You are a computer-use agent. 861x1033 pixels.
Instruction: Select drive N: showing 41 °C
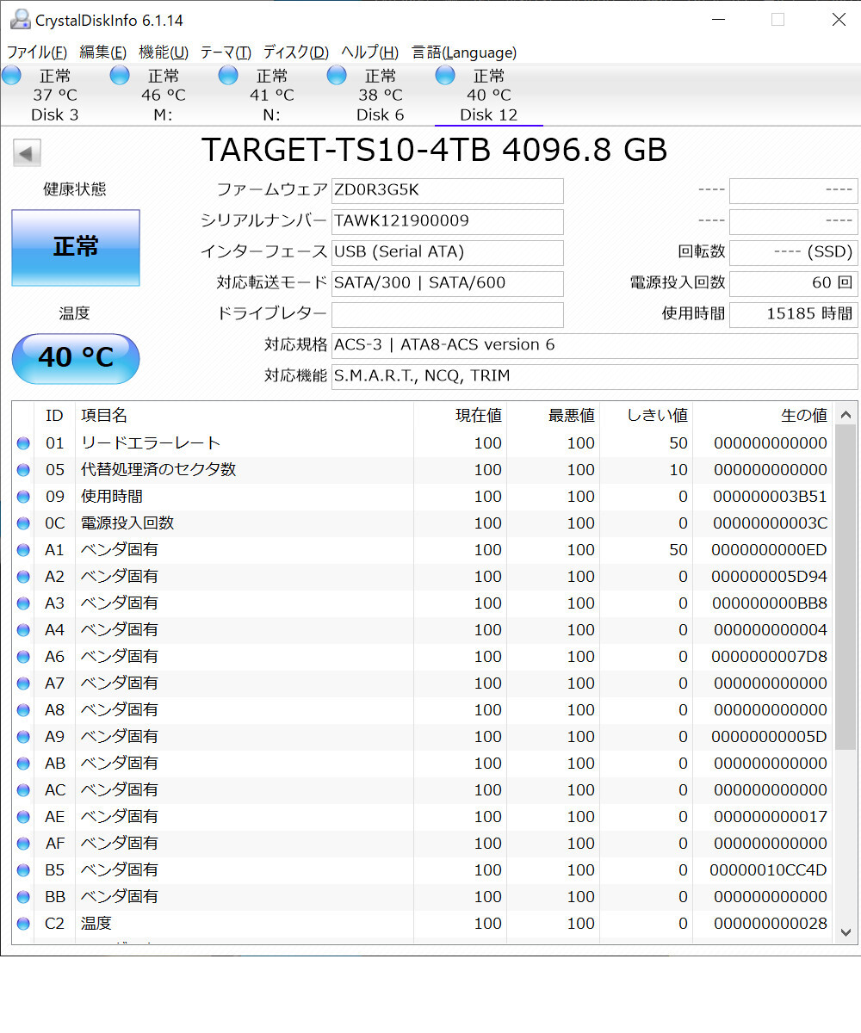[270, 93]
